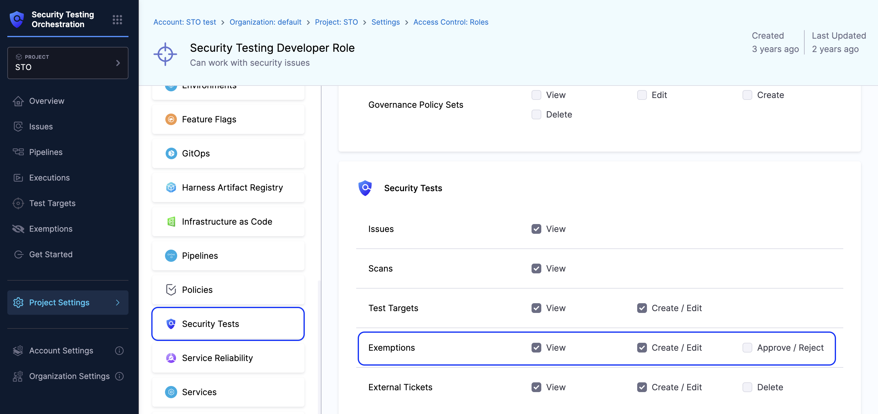Open Pipelines in left navigation
Image resolution: width=878 pixels, height=414 pixels.
pyautogui.click(x=46, y=152)
